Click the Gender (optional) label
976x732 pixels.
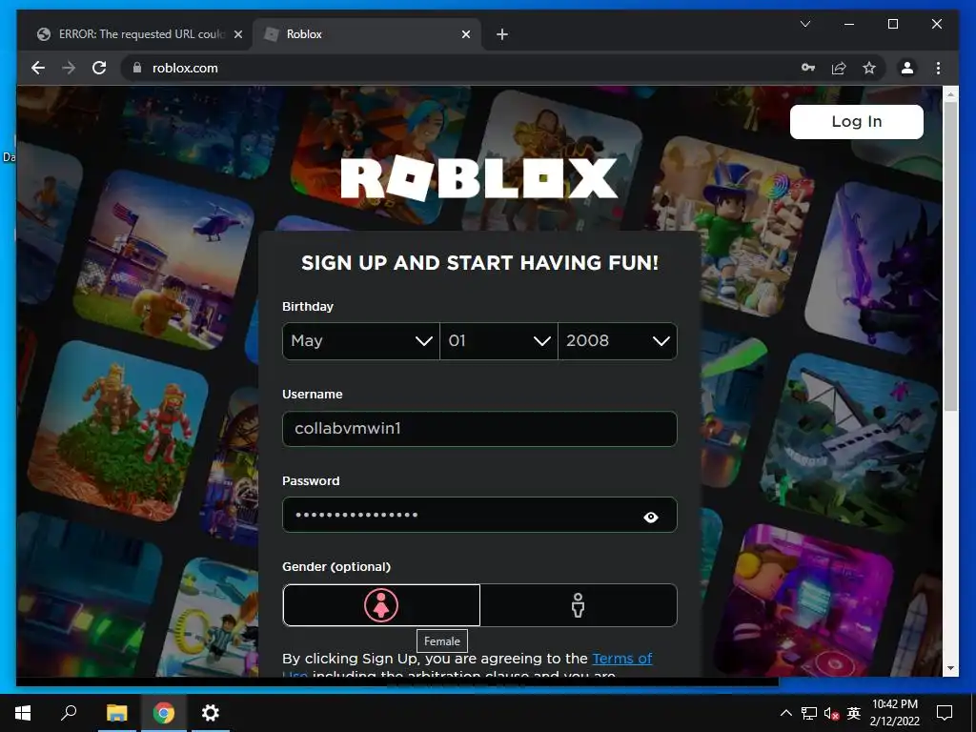[x=336, y=566]
